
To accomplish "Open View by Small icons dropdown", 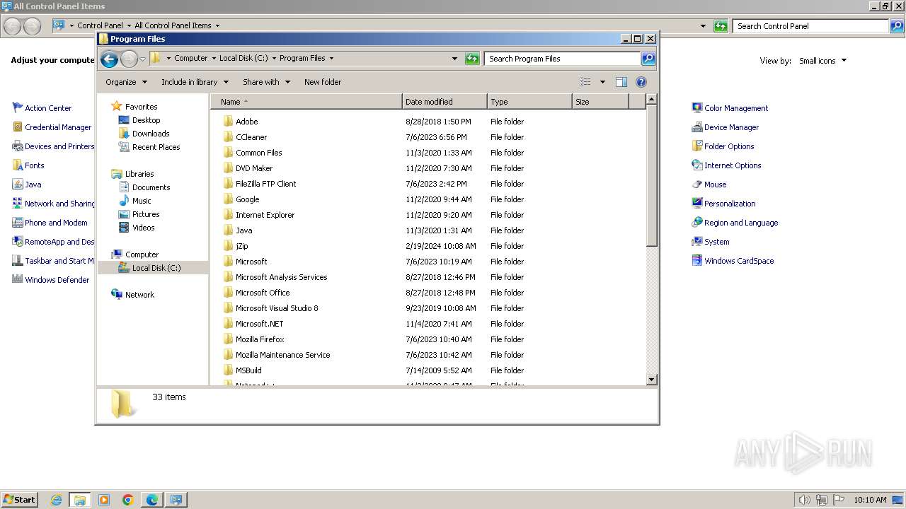I will [822, 61].
